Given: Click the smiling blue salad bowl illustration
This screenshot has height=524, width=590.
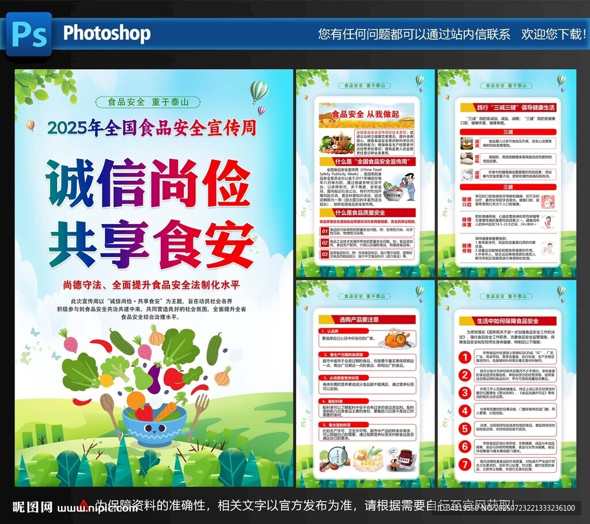Looking at the screenshot, I should tap(154, 426).
